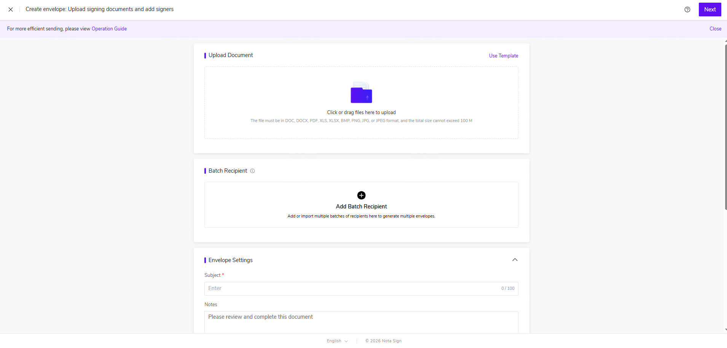Collapse the Envelope Settings section
727x348 pixels.
coord(515,260)
